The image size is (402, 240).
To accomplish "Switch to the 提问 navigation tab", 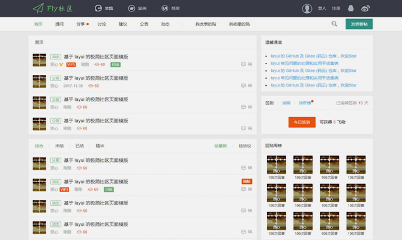I will coord(59,24).
